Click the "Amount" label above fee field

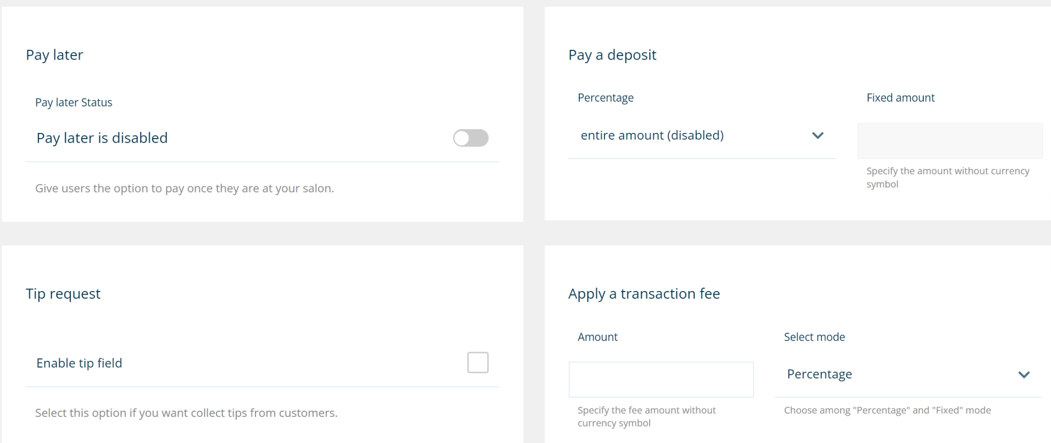(x=598, y=337)
